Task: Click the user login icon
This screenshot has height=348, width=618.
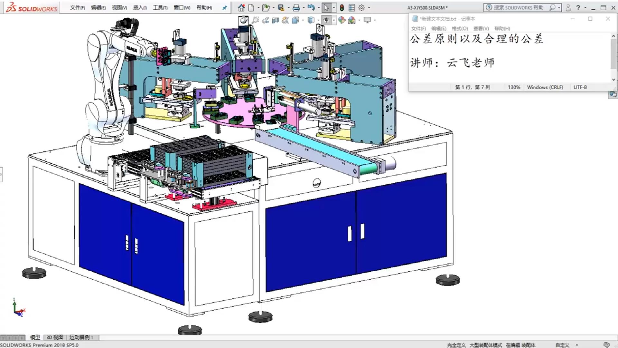Action: pyautogui.click(x=568, y=7)
